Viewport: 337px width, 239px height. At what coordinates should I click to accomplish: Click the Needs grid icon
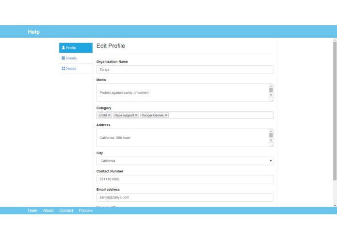(63, 68)
